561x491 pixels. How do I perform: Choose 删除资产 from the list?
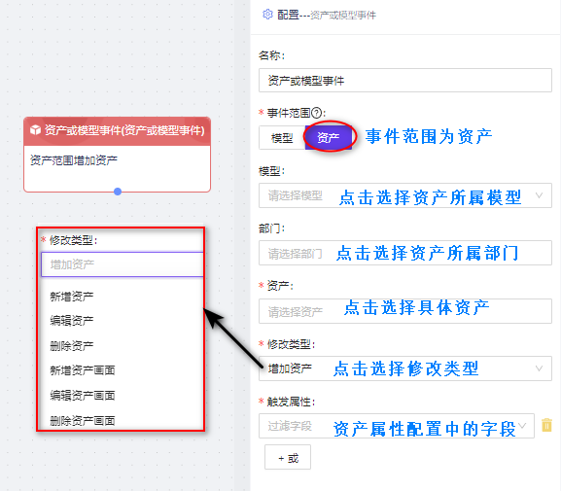point(72,346)
